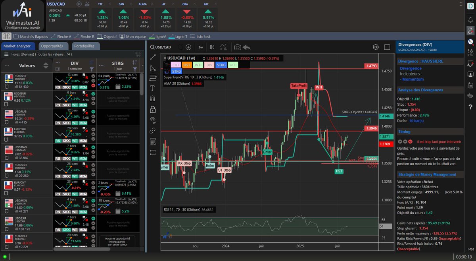The height and width of the screenshot is (261, 476).
Task: Toggle the CHT indicator chip
Action: click(176, 64)
